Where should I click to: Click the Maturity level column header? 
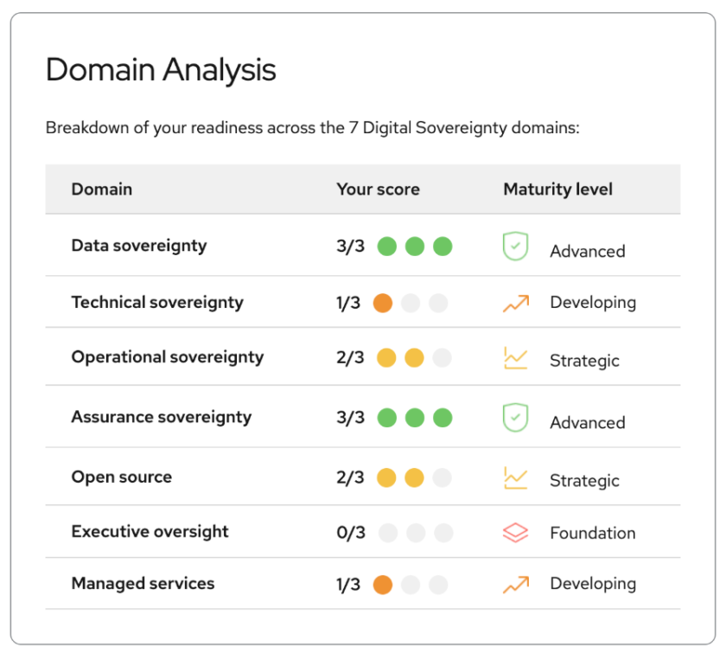557,189
